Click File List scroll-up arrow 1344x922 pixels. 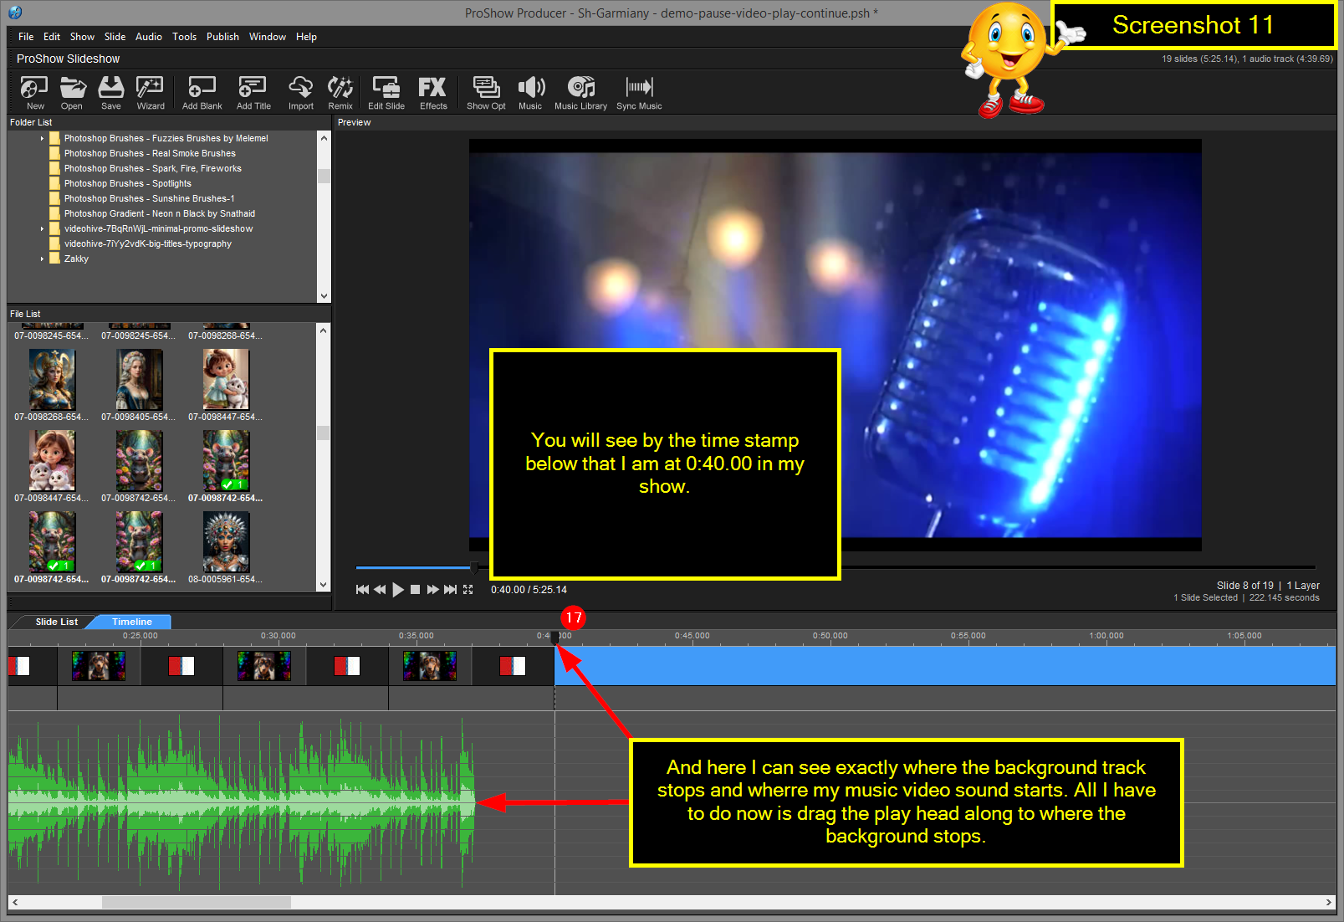tap(324, 330)
